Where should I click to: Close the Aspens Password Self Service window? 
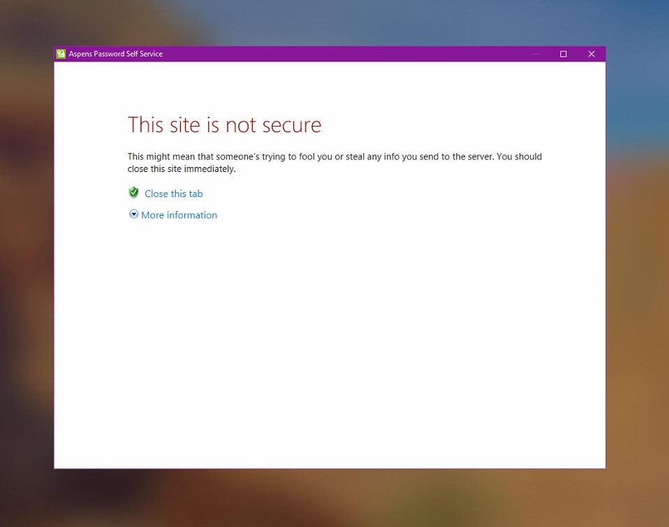[x=591, y=54]
